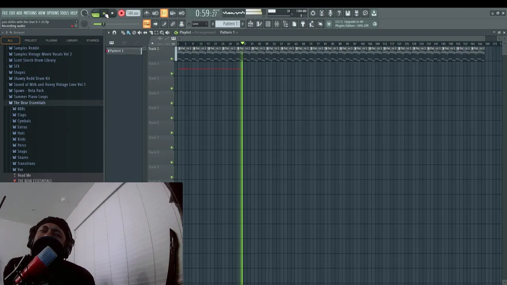507x285 pixels.
Task: Click the microphone one-click recording icon
Action: pyautogui.click(x=330, y=13)
